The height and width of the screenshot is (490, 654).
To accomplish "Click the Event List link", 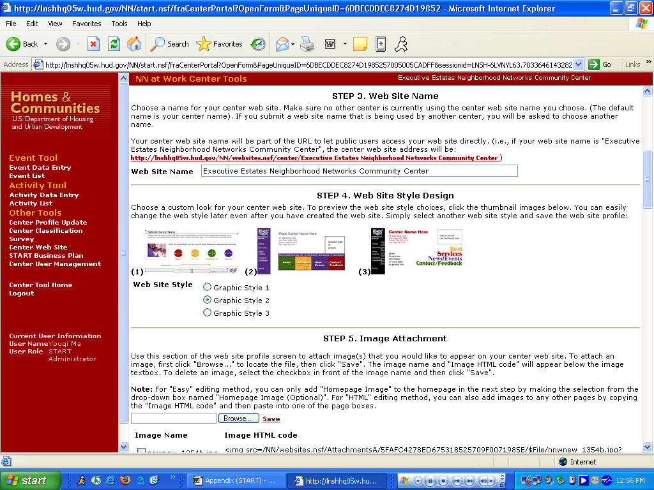I will (27, 176).
